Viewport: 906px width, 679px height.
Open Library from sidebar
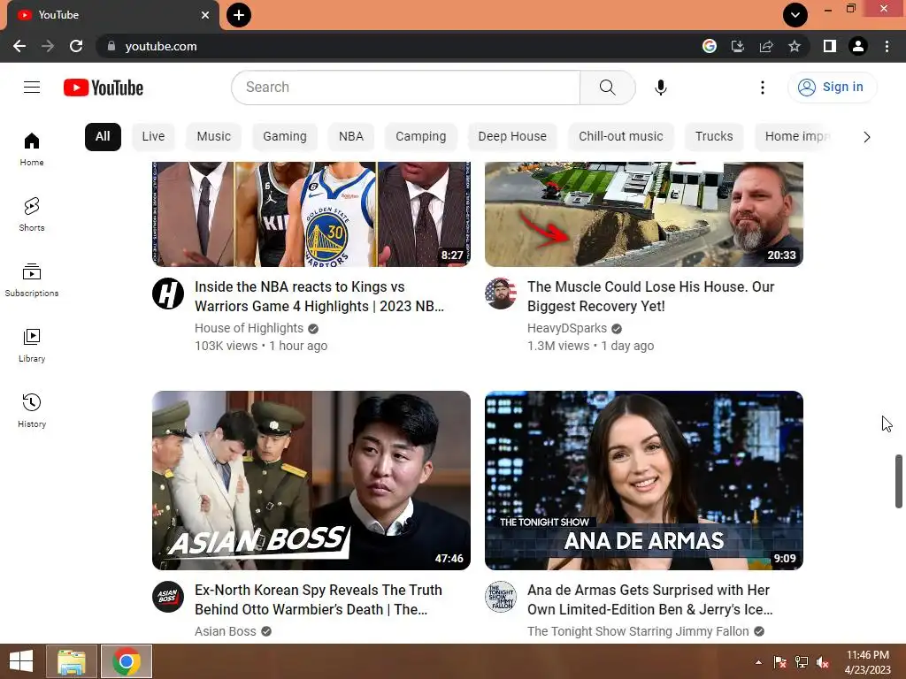(32, 346)
